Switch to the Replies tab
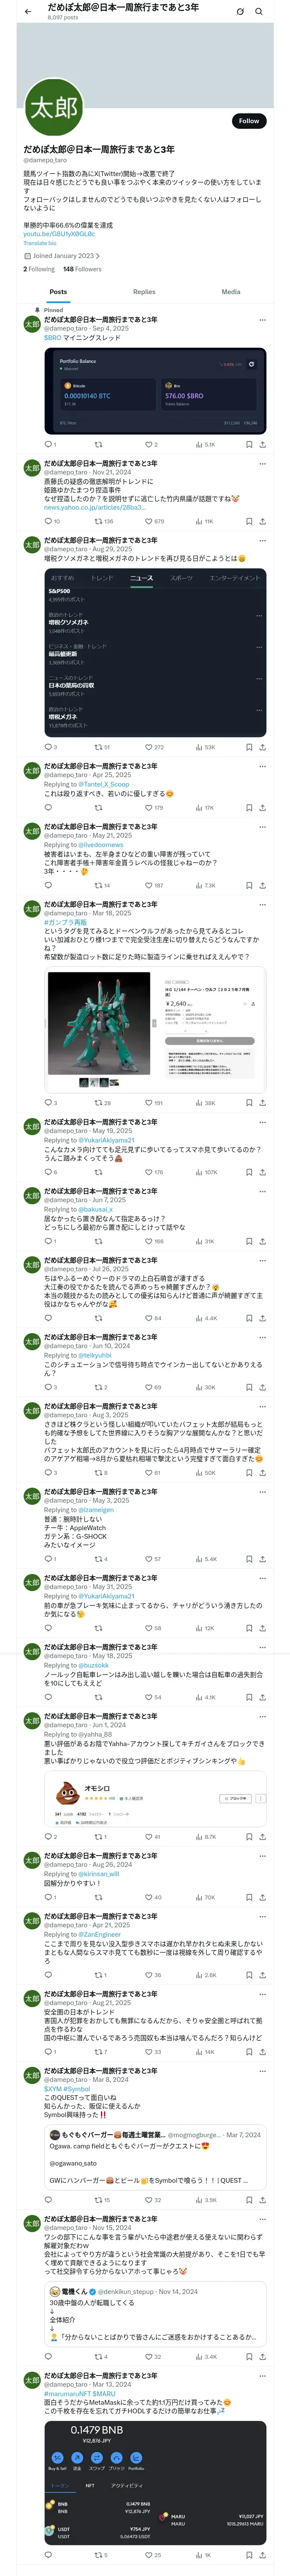Screen dimensions: 290x2576 [x=144, y=292]
